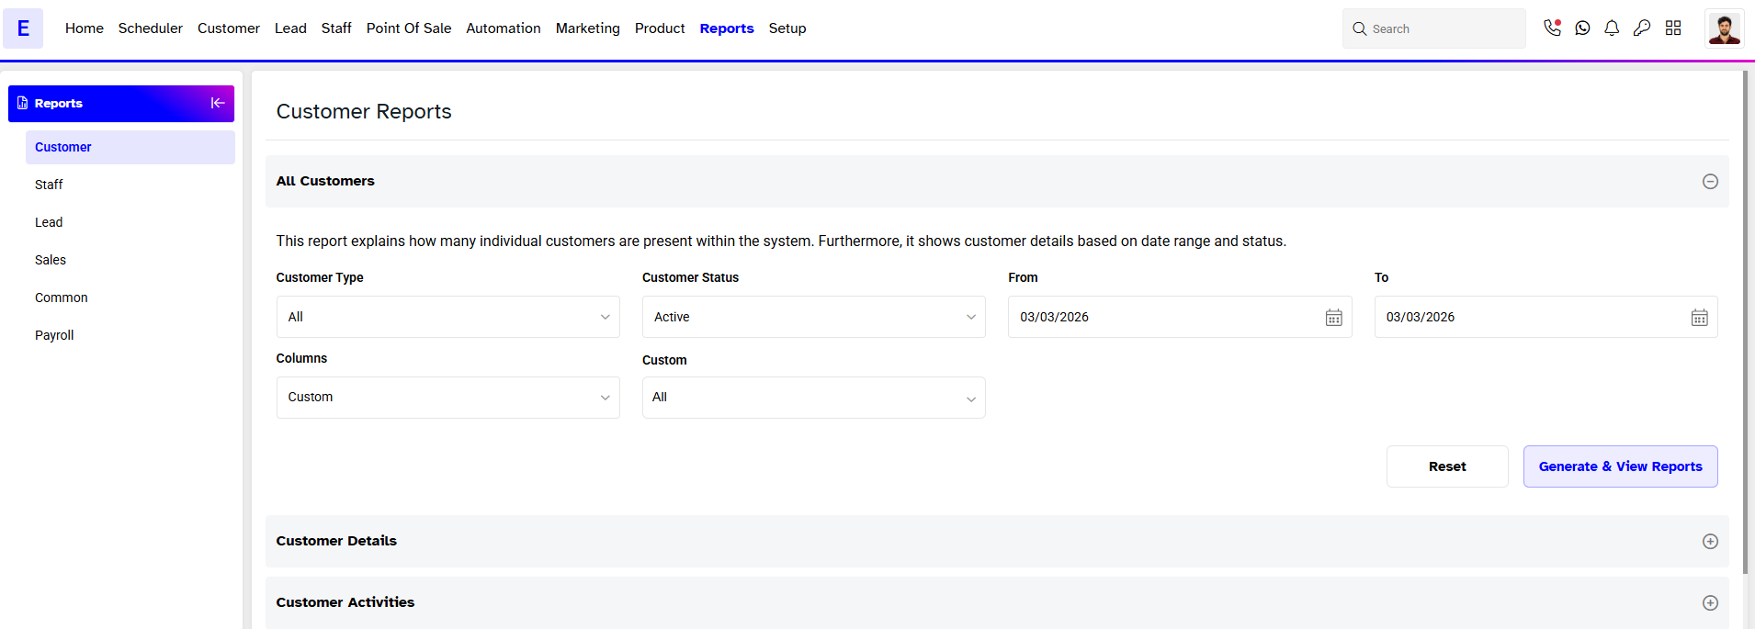Click the Customer Reports heading
This screenshot has width=1755, height=629.
pos(364,111)
